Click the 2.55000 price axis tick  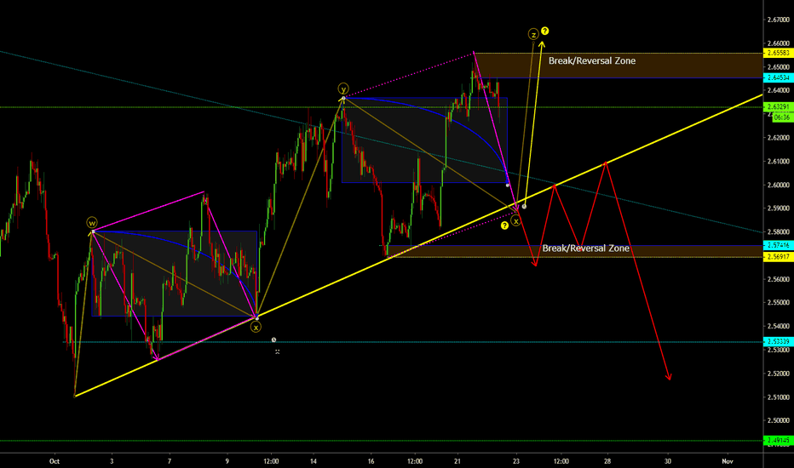779,303
